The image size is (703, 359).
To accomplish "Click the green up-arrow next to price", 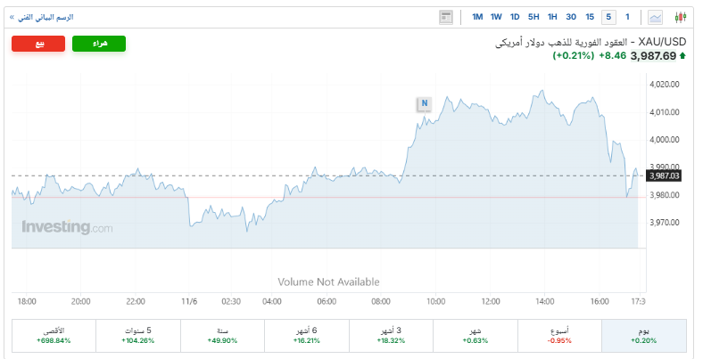I will (682, 56).
